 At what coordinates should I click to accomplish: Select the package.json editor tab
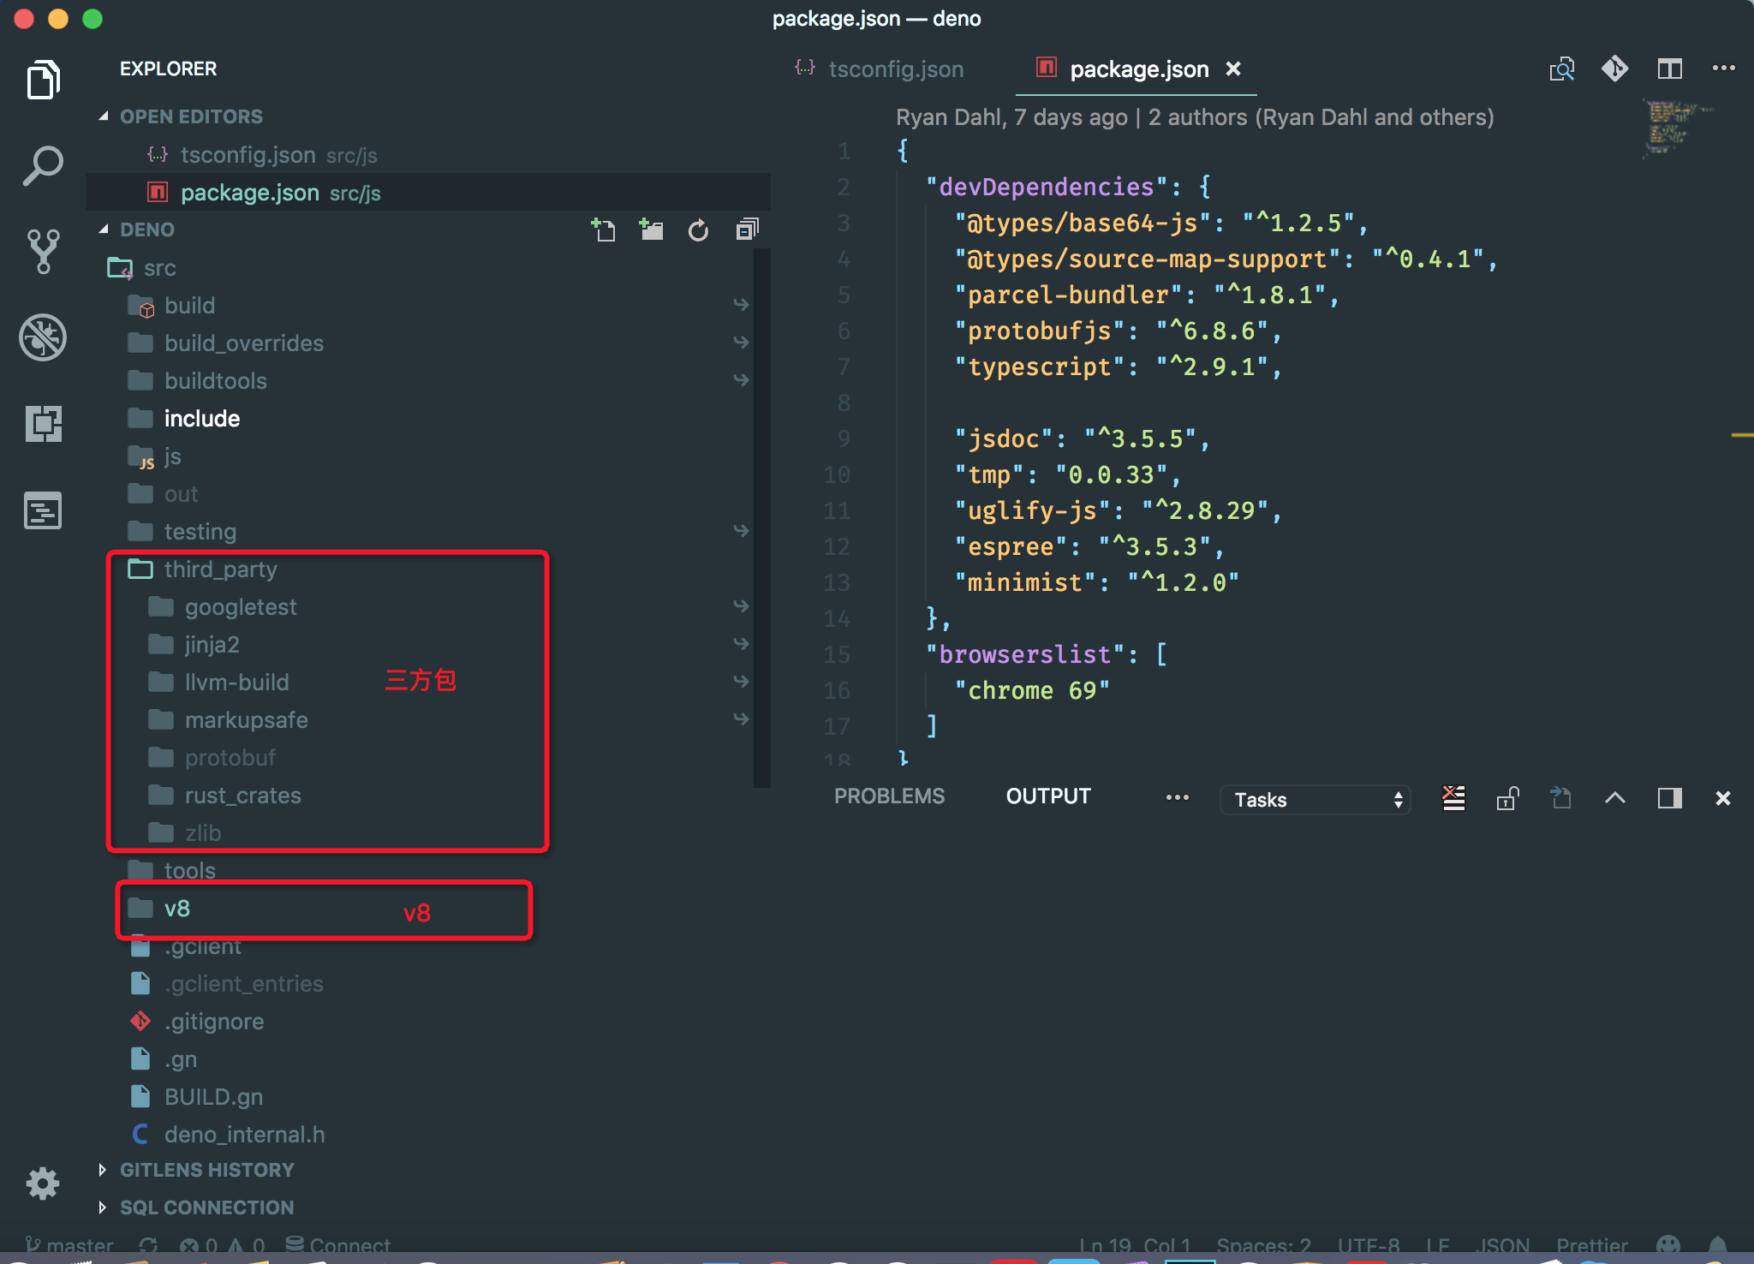(x=1137, y=69)
